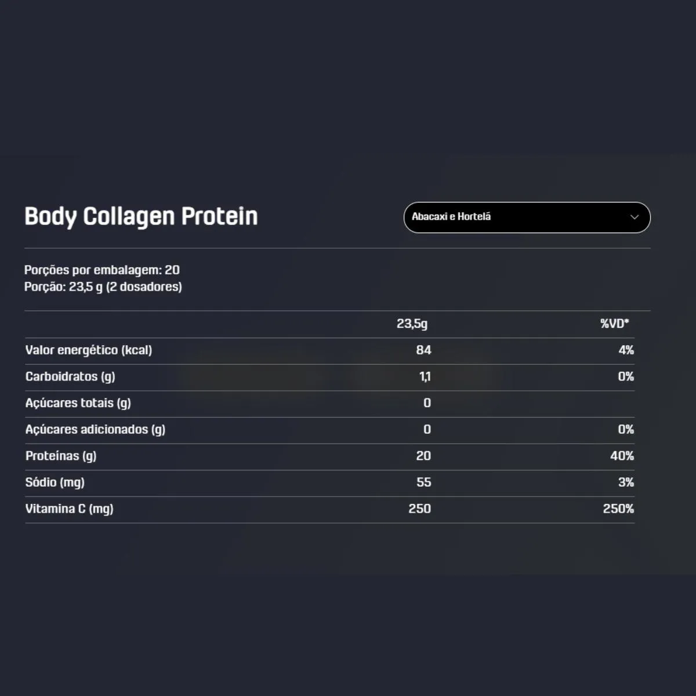
Task: Click the 55 sodium value
Action: 424,482
